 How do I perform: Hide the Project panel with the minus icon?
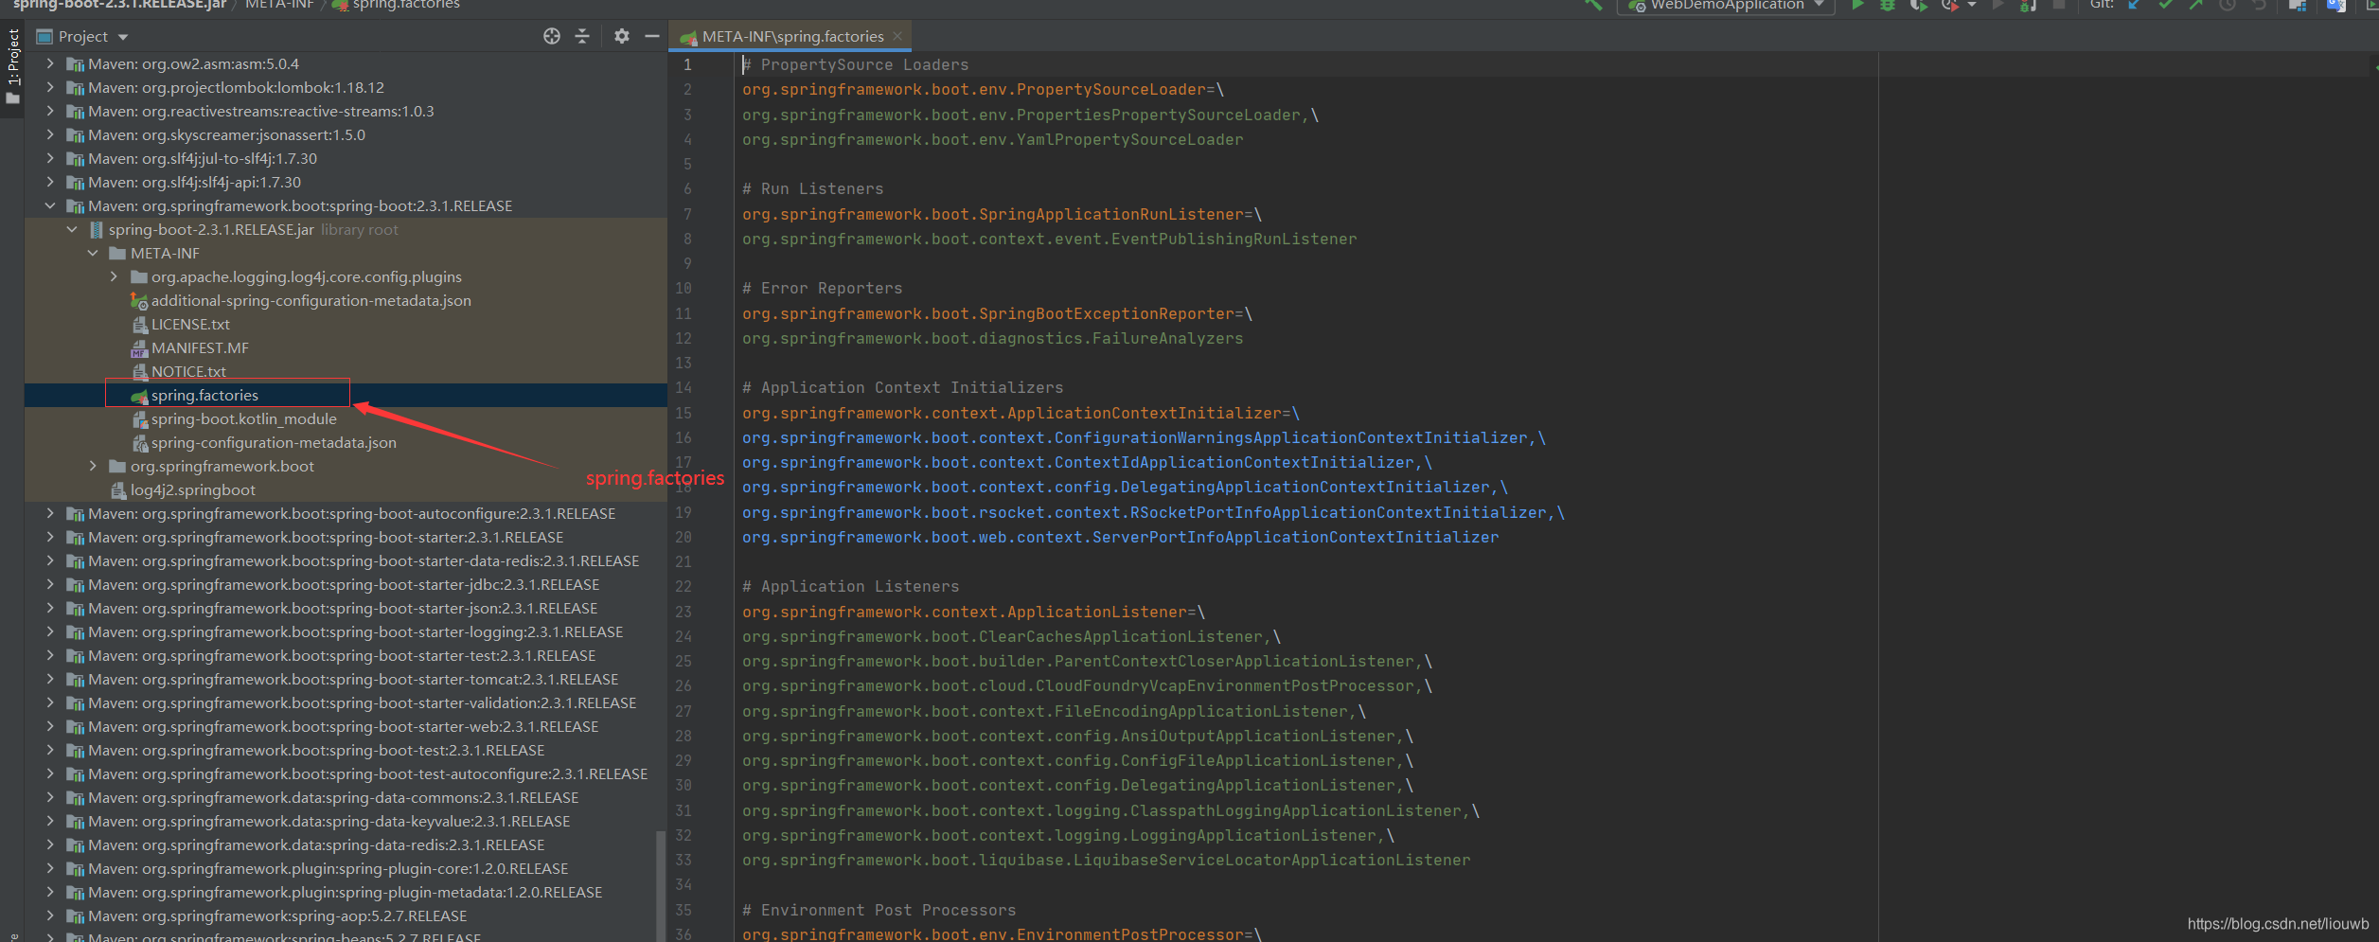(652, 36)
